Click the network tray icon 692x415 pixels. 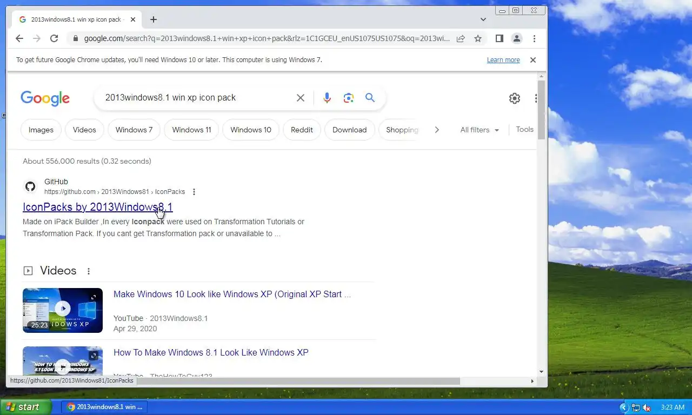[x=636, y=407]
